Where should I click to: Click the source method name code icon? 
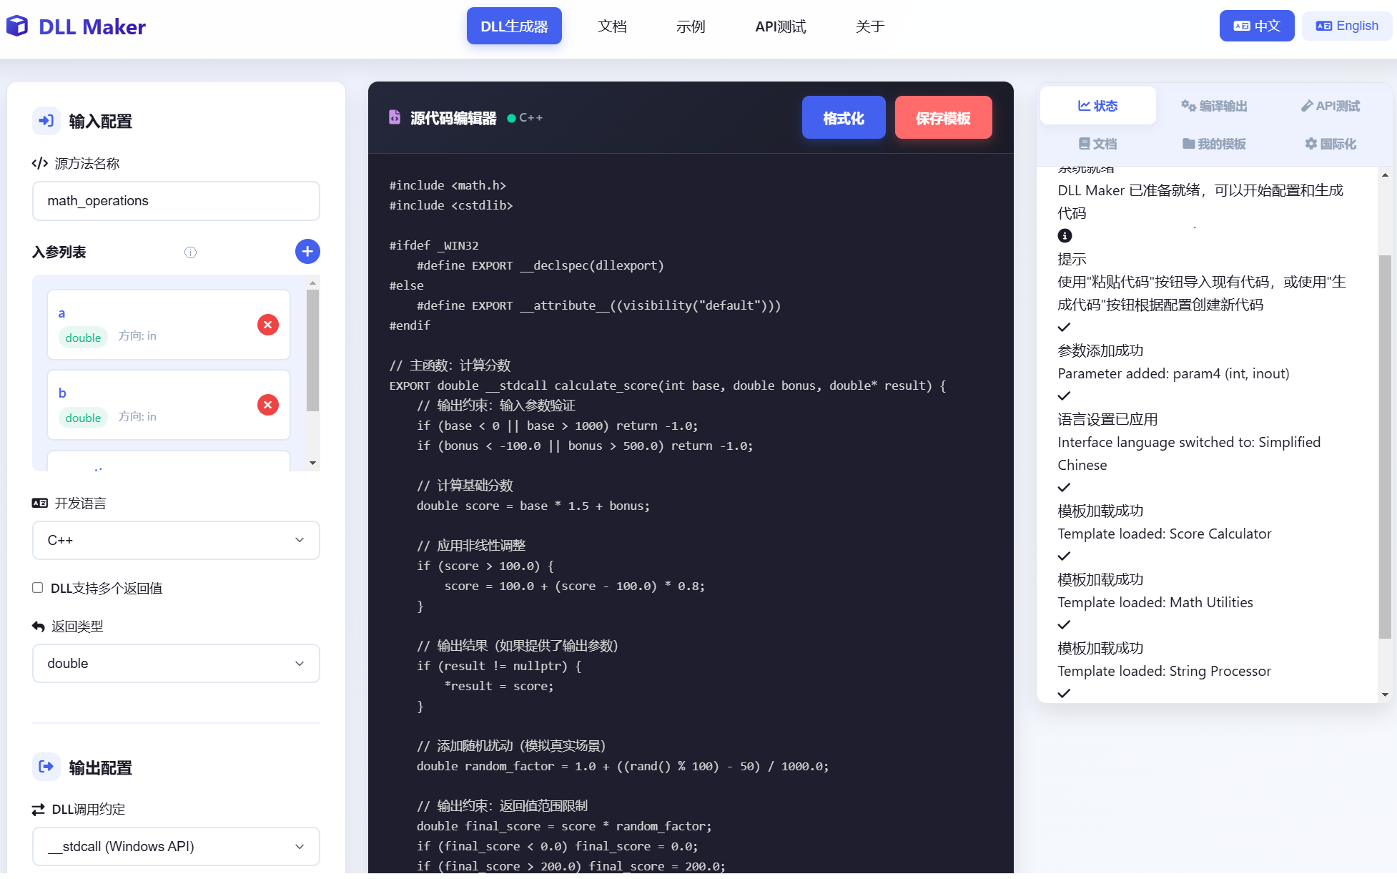[40, 164]
